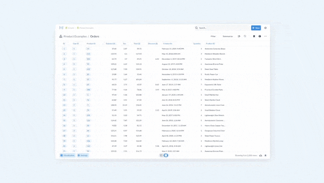Open the settings gear in top bar
Screen dimensions: 324x183
[265, 28]
